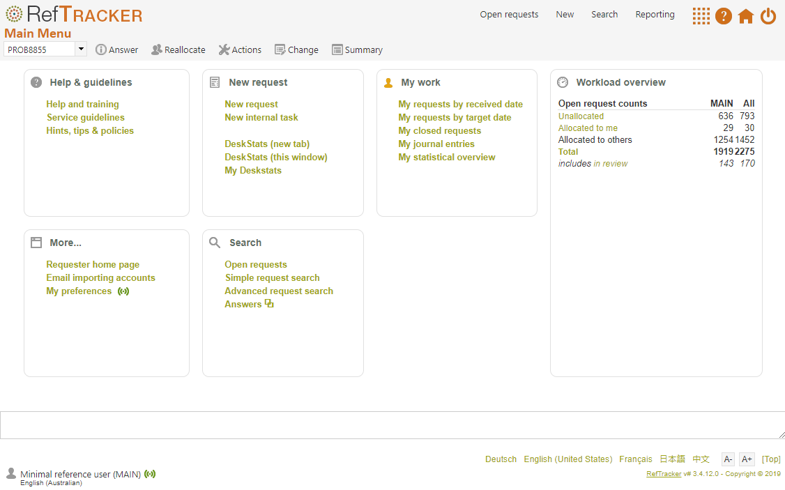
Task: Decrease font size with A- button
Action: tap(728, 459)
